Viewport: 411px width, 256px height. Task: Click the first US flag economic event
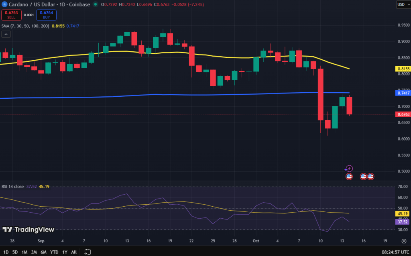pyautogui.click(x=349, y=176)
